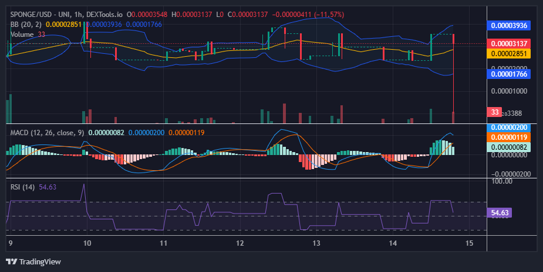The height and width of the screenshot is (272, 543).
Task: Click the blue MACD tag 0.00000200
Action: [509, 128]
